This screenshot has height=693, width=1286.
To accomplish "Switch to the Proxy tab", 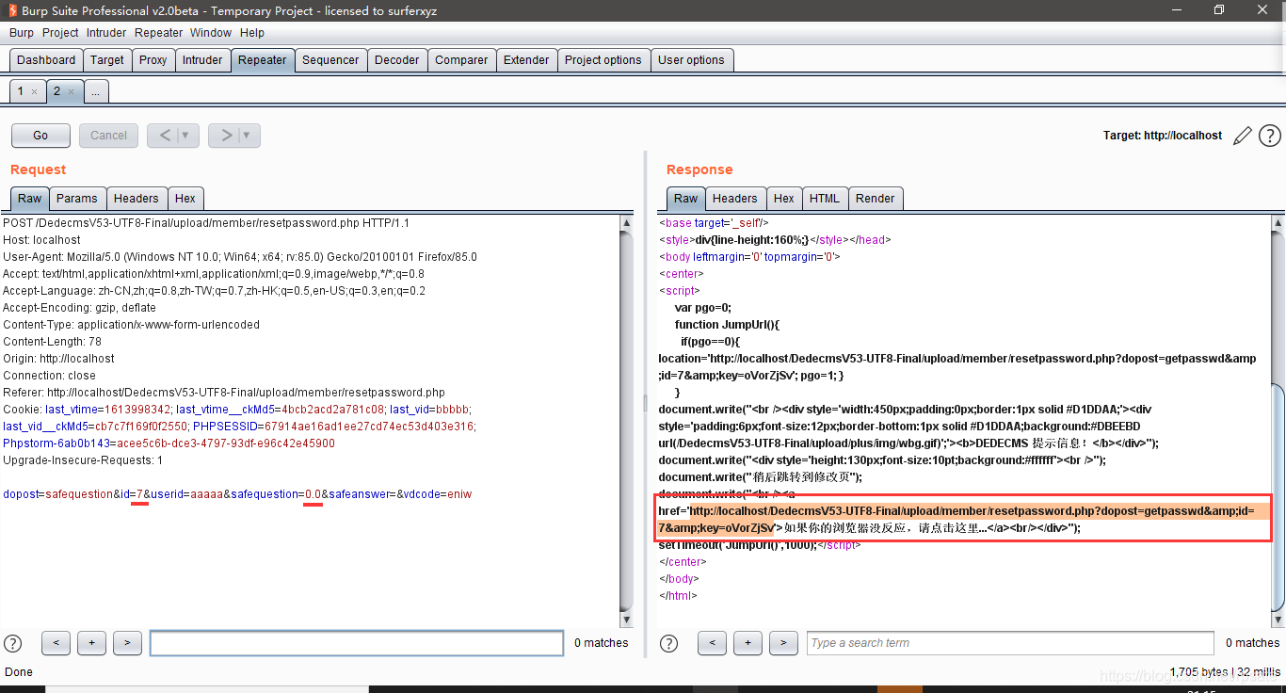I will 153,60.
